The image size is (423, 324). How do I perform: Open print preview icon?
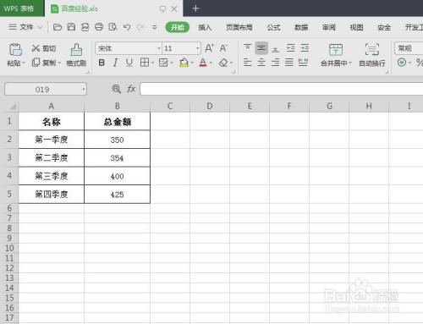click(113, 27)
